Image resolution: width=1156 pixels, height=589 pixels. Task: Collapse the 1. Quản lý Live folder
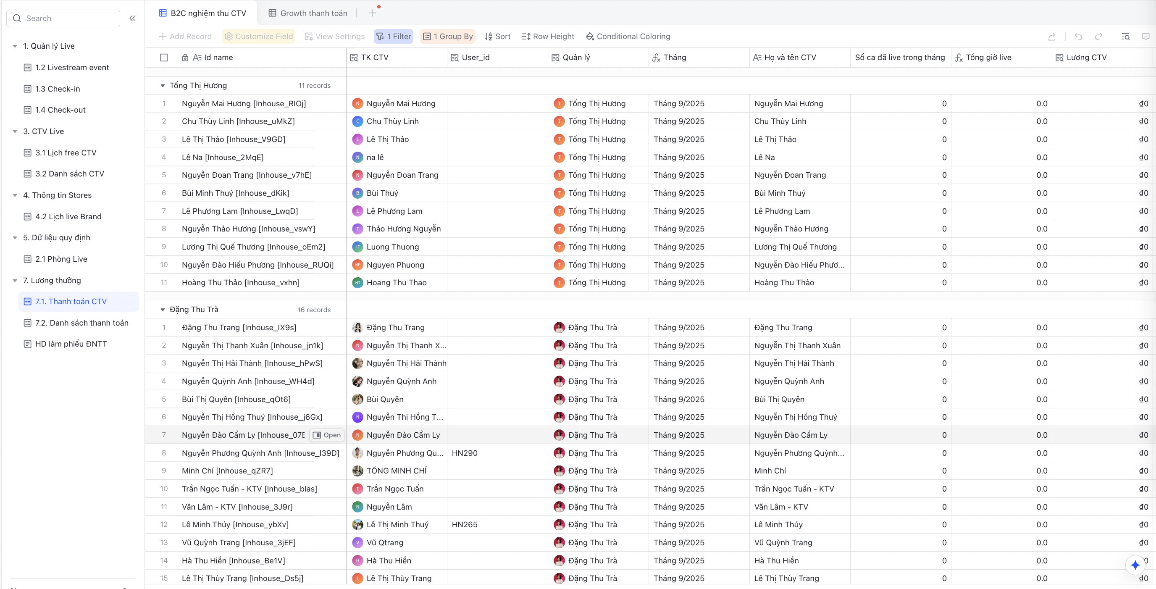[x=15, y=46]
